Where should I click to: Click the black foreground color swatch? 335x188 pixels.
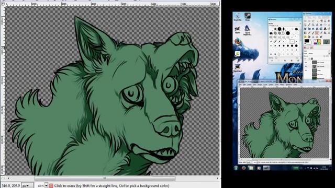(307, 41)
